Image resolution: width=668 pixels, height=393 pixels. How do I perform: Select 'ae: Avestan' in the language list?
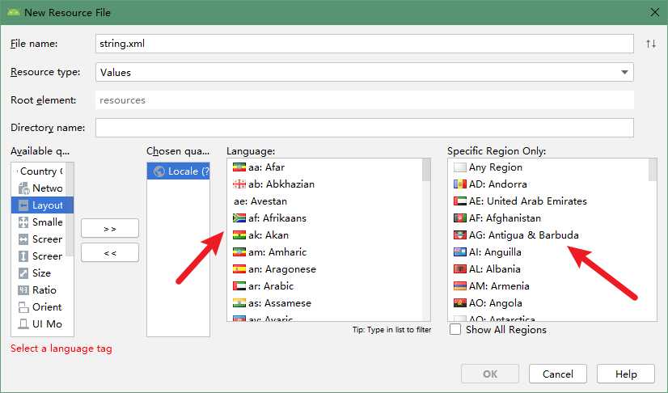[x=324, y=201]
